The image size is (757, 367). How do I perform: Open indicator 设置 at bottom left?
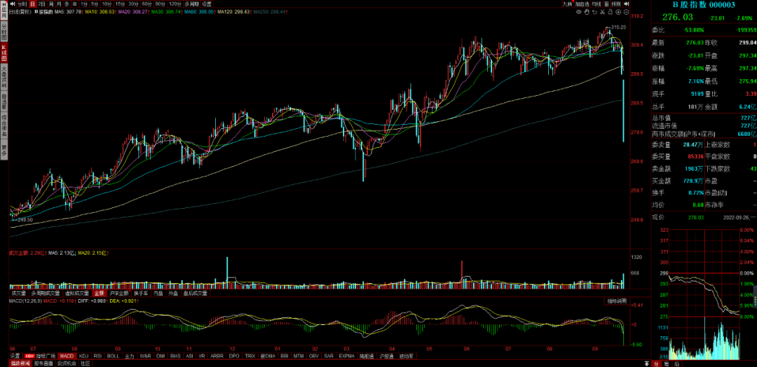click(x=15, y=356)
